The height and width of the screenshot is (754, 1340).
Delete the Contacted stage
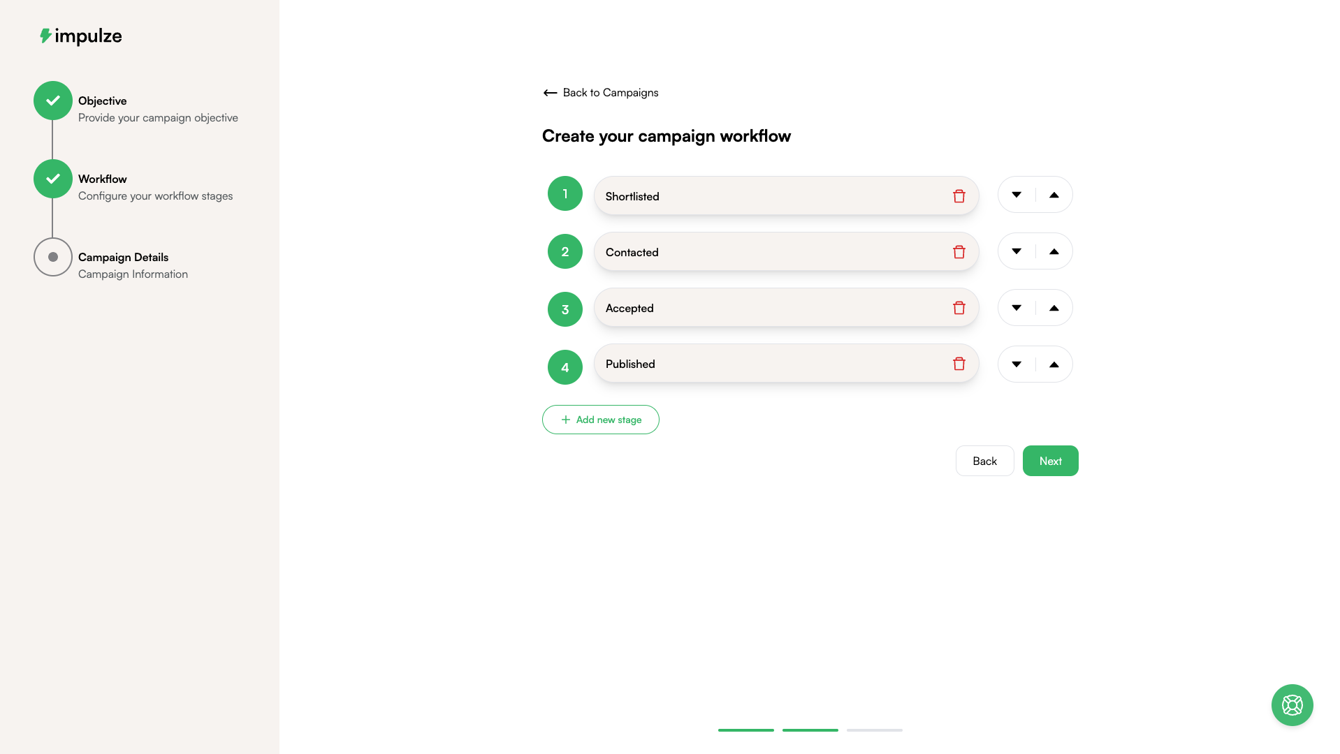tap(959, 251)
